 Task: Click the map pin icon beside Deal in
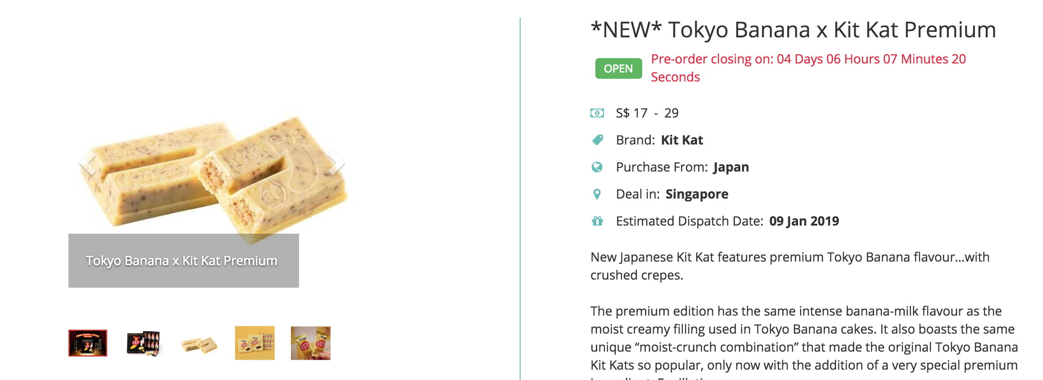point(597,194)
